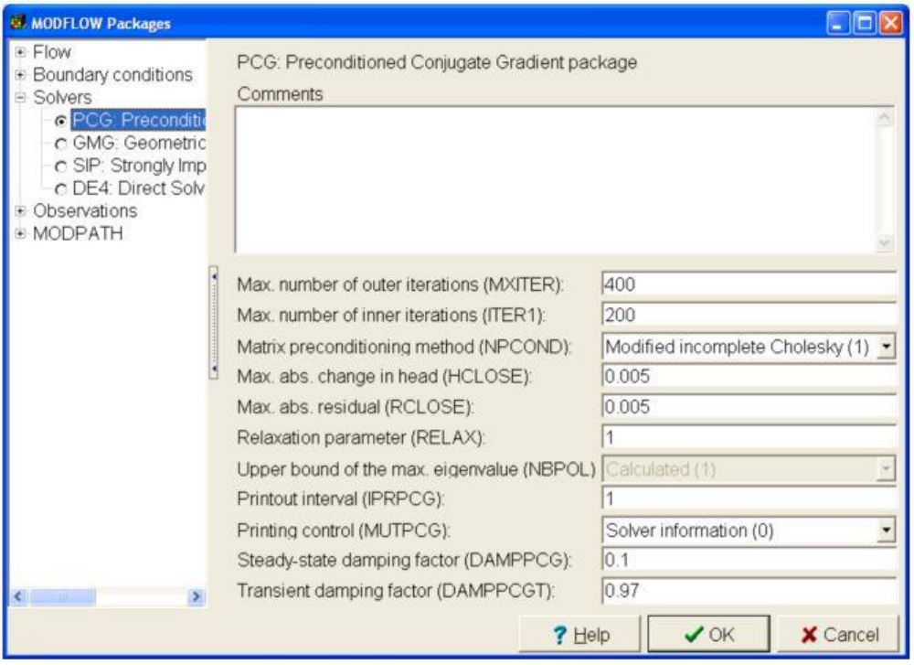
Task: Select the Solvers tree item label
Action: pyautogui.click(x=62, y=97)
